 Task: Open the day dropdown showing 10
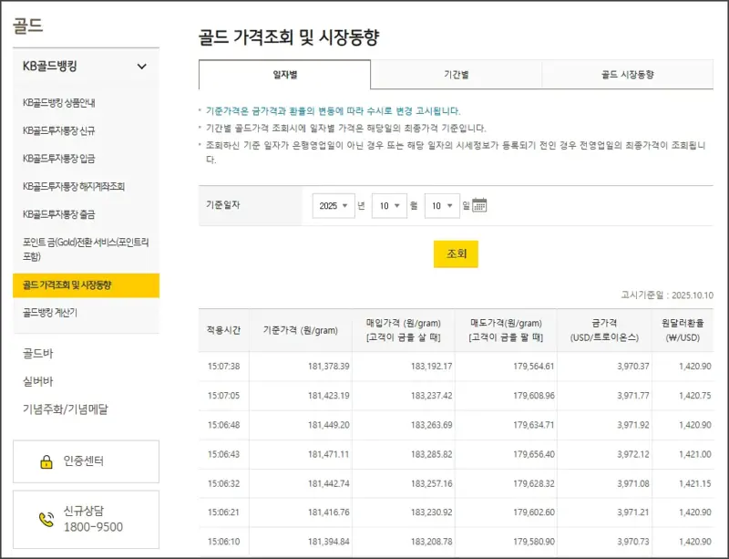coord(443,204)
